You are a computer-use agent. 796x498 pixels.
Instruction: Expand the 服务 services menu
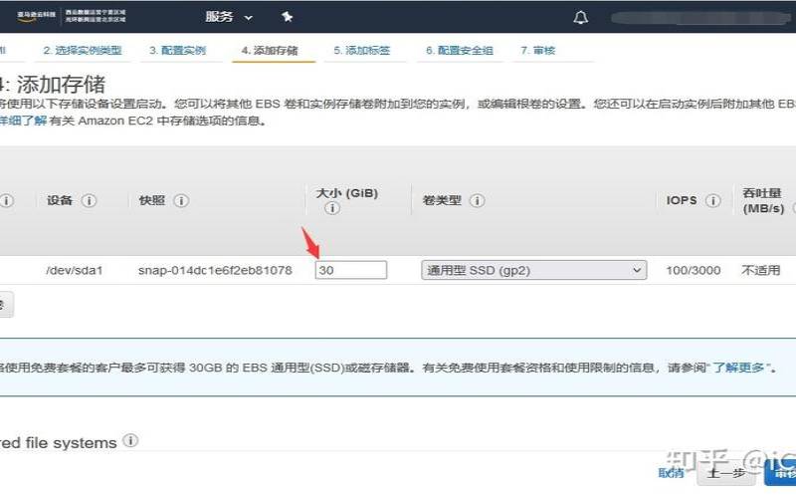pos(229,17)
